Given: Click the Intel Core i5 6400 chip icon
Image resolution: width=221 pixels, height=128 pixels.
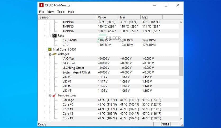Looking at the screenshot, I should tap(50, 49).
